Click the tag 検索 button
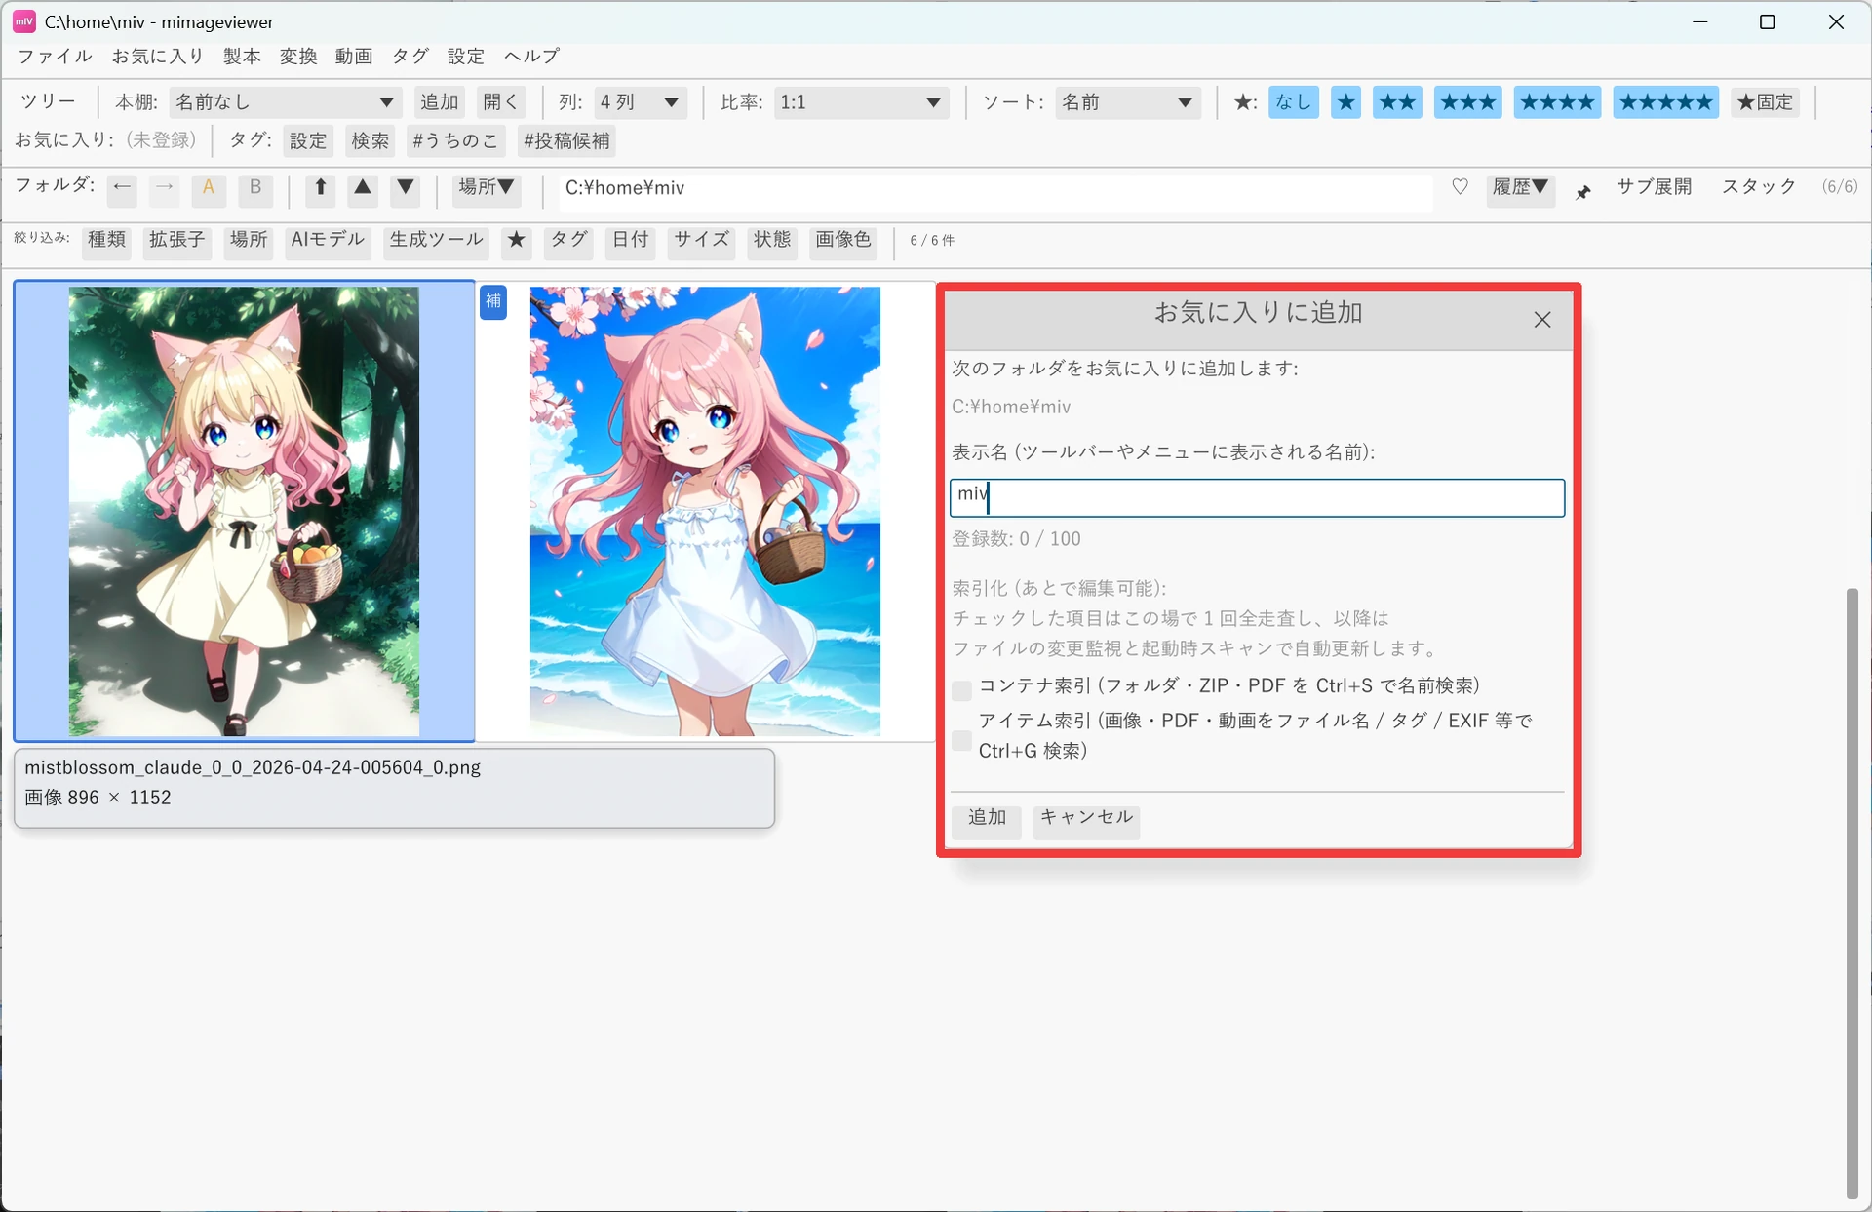This screenshot has width=1872, height=1212. (370, 141)
